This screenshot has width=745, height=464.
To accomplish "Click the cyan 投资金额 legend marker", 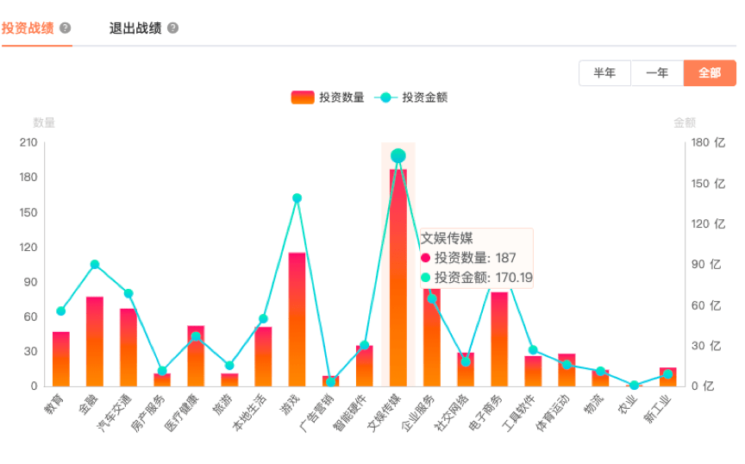I will coord(385,97).
